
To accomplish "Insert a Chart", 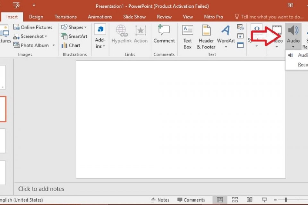I will point(71,45).
